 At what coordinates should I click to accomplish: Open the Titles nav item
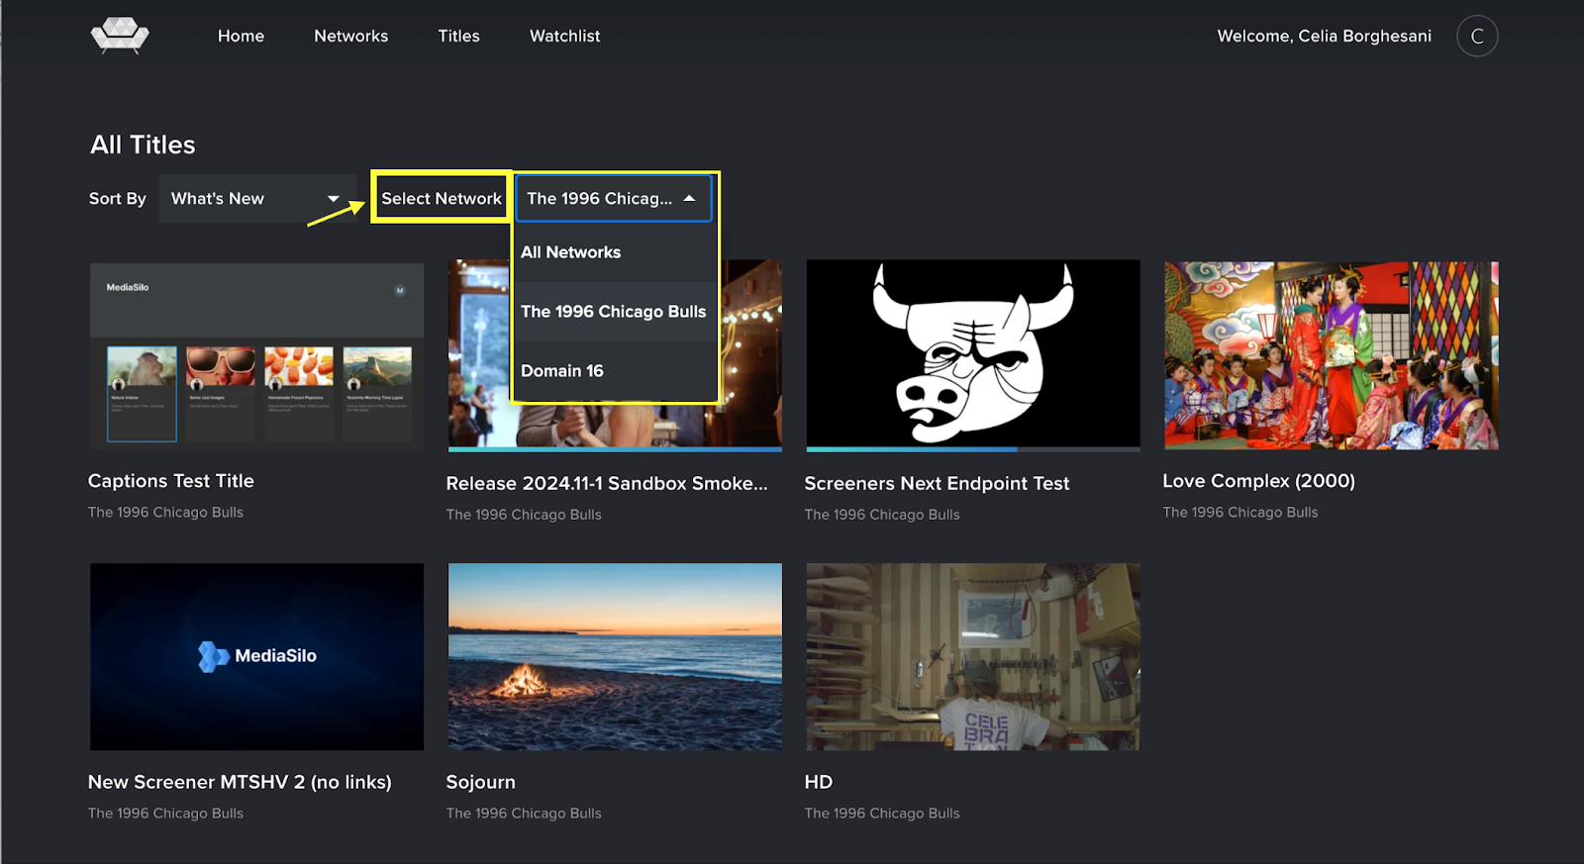pyautogui.click(x=458, y=36)
